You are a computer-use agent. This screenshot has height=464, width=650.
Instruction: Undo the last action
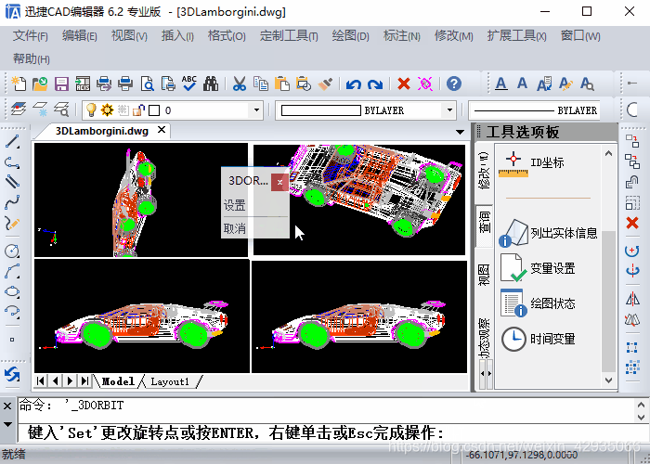[x=353, y=85]
